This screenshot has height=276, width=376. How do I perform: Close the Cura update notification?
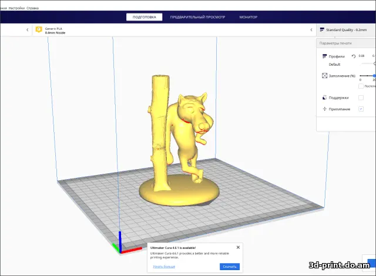pos(238,247)
